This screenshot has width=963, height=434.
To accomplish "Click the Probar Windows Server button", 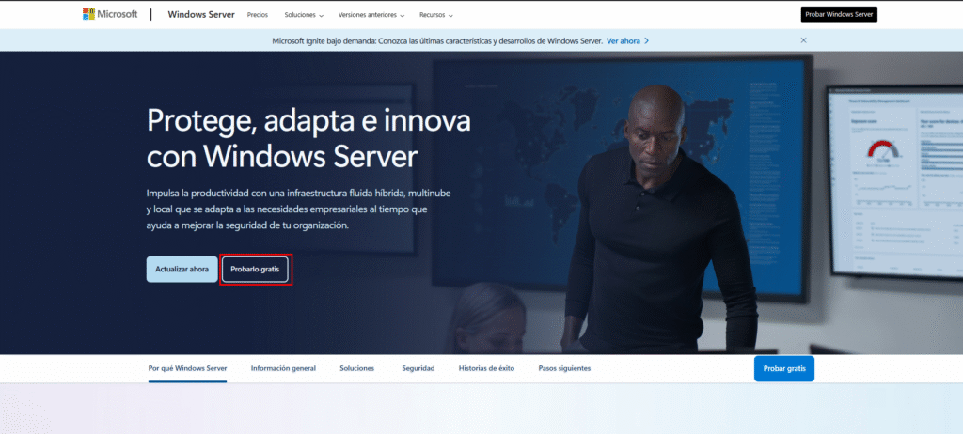I will pyautogui.click(x=839, y=14).
